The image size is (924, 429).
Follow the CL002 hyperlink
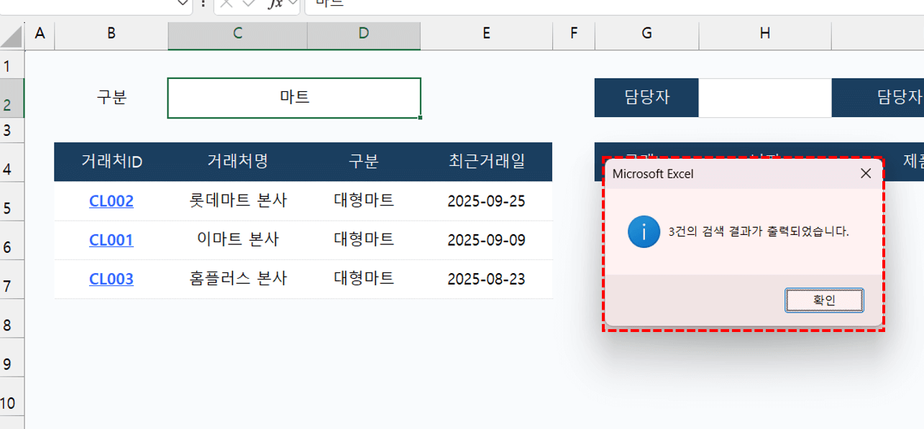click(x=110, y=200)
